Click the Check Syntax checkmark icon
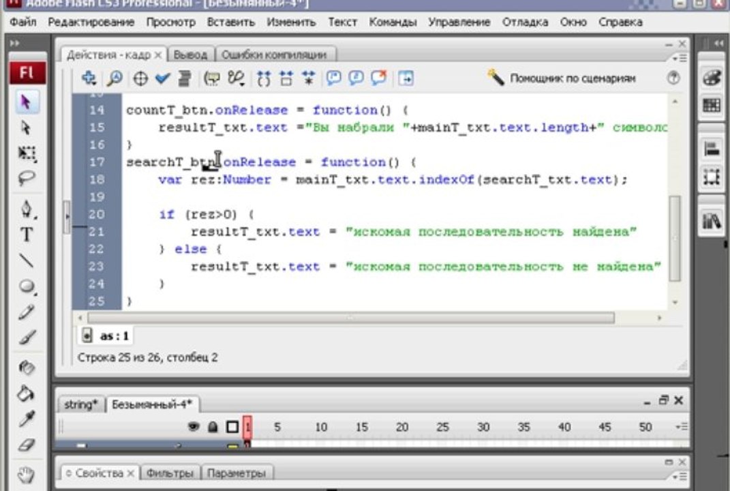The image size is (730, 491). point(162,78)
